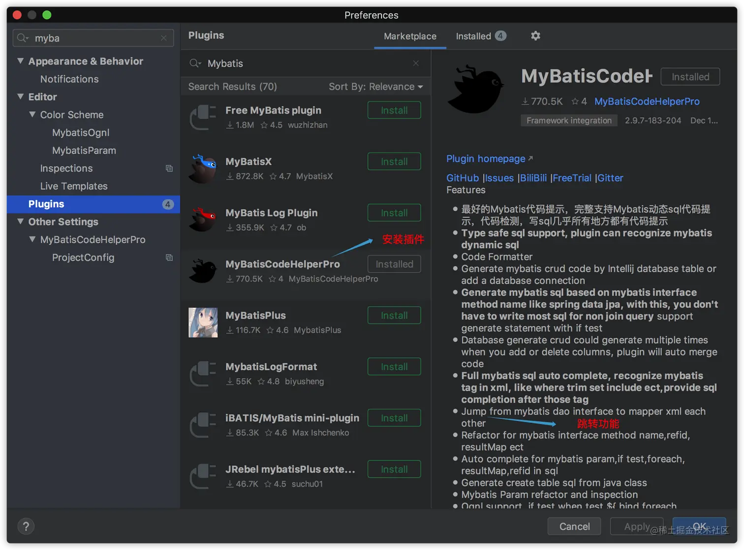Click the JRebel mybatisPlus extension plug icon
Screen dimensions: 744x550
pyautogui.click(x=203, y=476)
